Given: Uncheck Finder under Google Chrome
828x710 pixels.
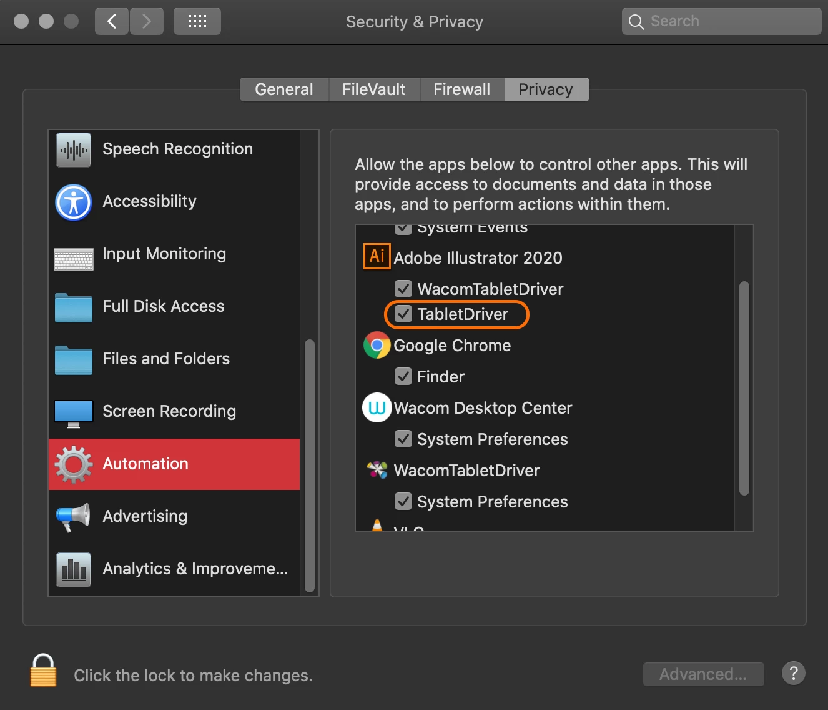Looking at the screenshot, I should click(x=403, y=376).
